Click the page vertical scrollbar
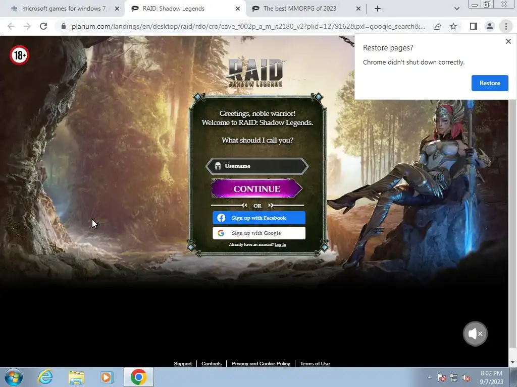The height and width of the screenshot is (387, 517). pyautogui.click(x=513, y=224)
